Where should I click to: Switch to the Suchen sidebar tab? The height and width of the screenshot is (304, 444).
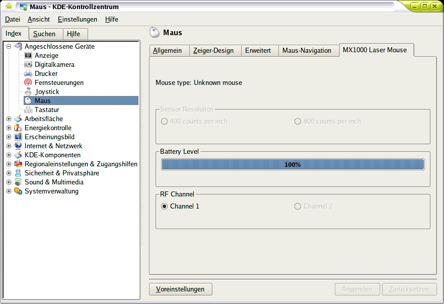point(46,34)
